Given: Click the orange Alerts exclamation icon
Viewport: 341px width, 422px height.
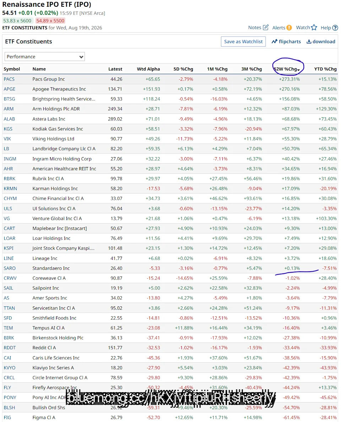Looking at the screenshot, I should [x=289, y=28].
